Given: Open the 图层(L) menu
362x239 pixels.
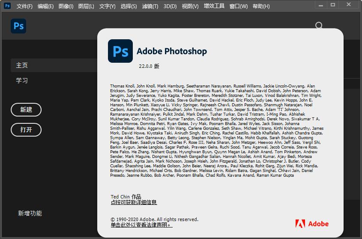Looking at the screenshot, I should [x=86, y=6].
